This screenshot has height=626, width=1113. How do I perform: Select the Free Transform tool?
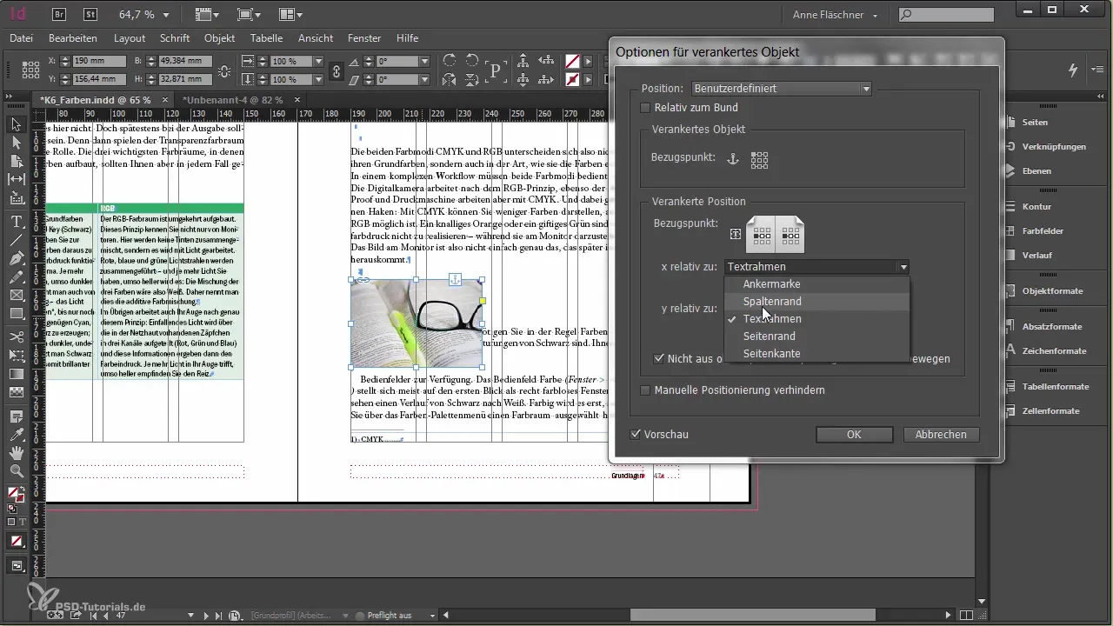[16, 355]
